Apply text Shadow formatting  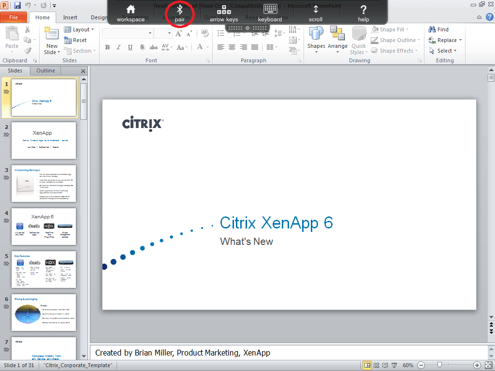pyautogui.click(x=142, y=47)
